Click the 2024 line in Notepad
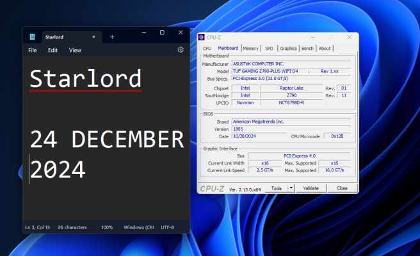Viewport: 420px width, 256px height. [x=58, y=170]
